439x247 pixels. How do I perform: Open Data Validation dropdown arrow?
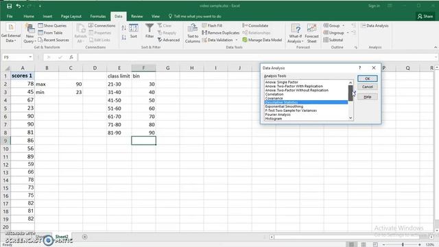tap(237, 40)
